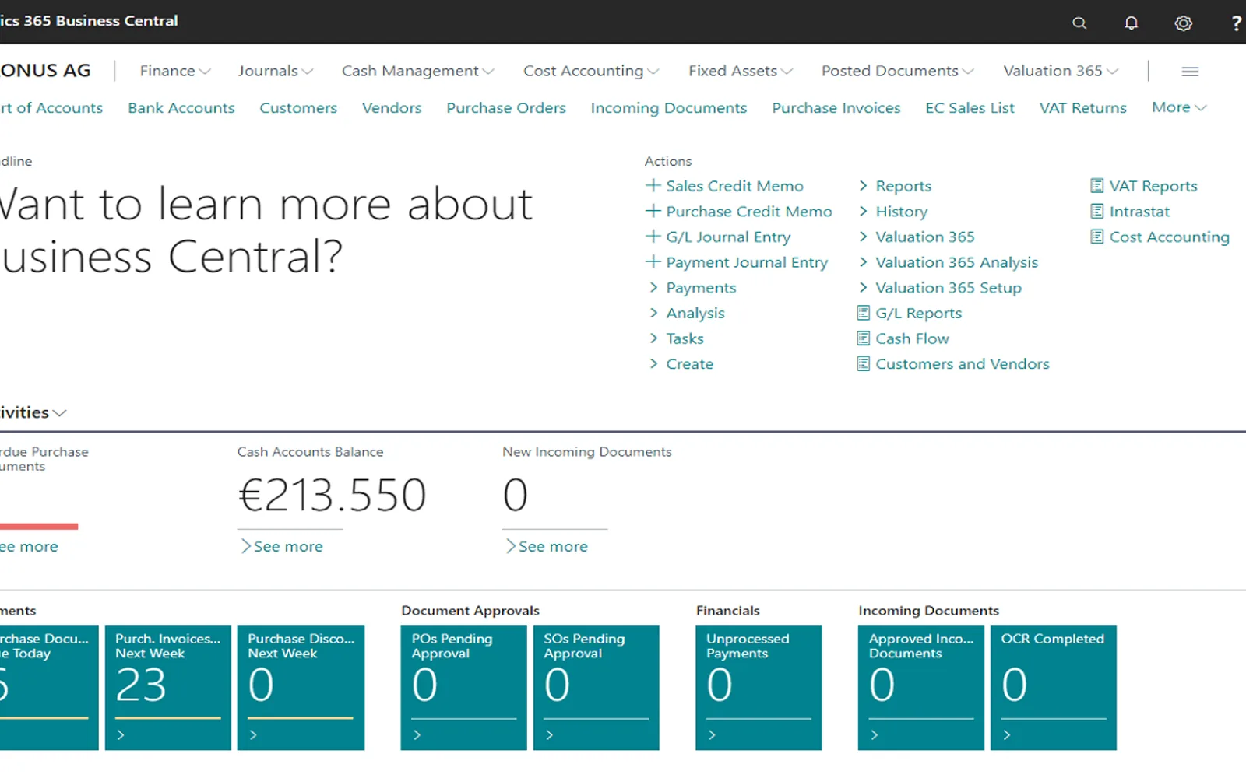The image size is (1246, 778).
Task: Open Bank Accounts page
Action: coord(181,108)
